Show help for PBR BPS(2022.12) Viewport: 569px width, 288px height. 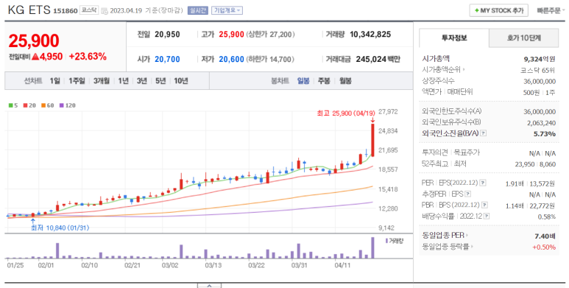click(x=484, y=206)
